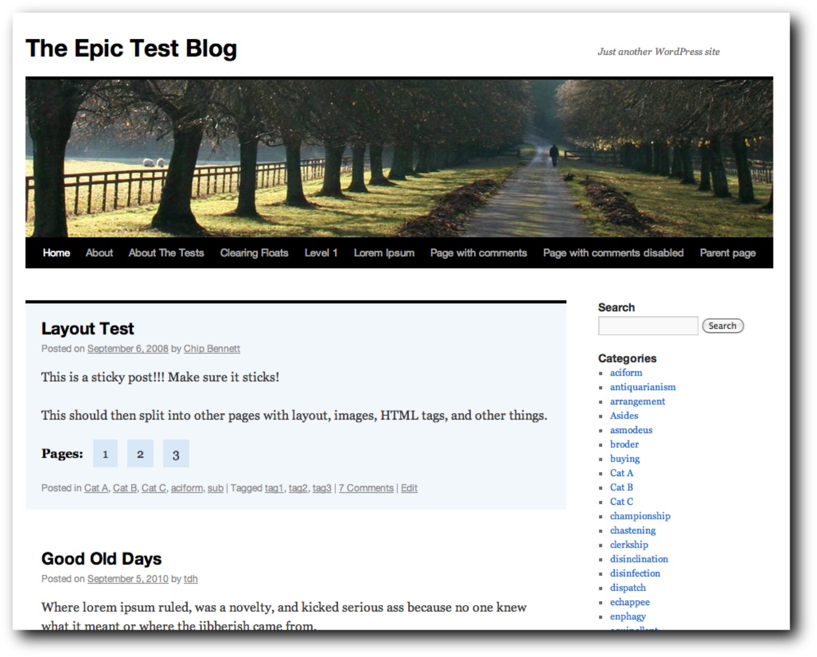Open the About page menu item
The image size is (817, 657).
click(x=99, y=253)
